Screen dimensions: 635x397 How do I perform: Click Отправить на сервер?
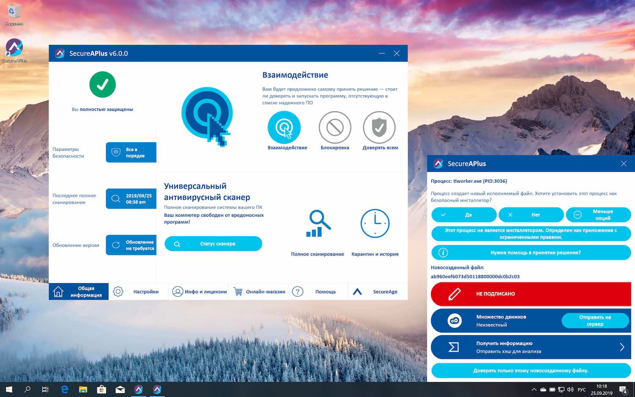(595, 320)
